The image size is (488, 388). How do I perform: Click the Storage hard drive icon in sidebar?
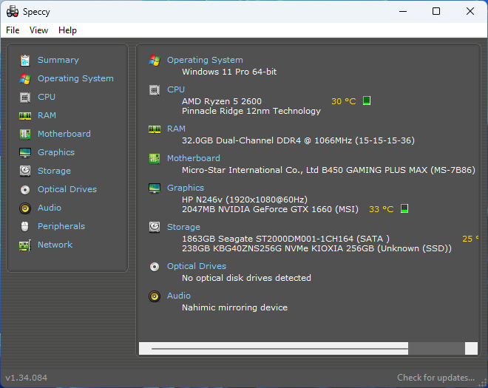[25, 171]
